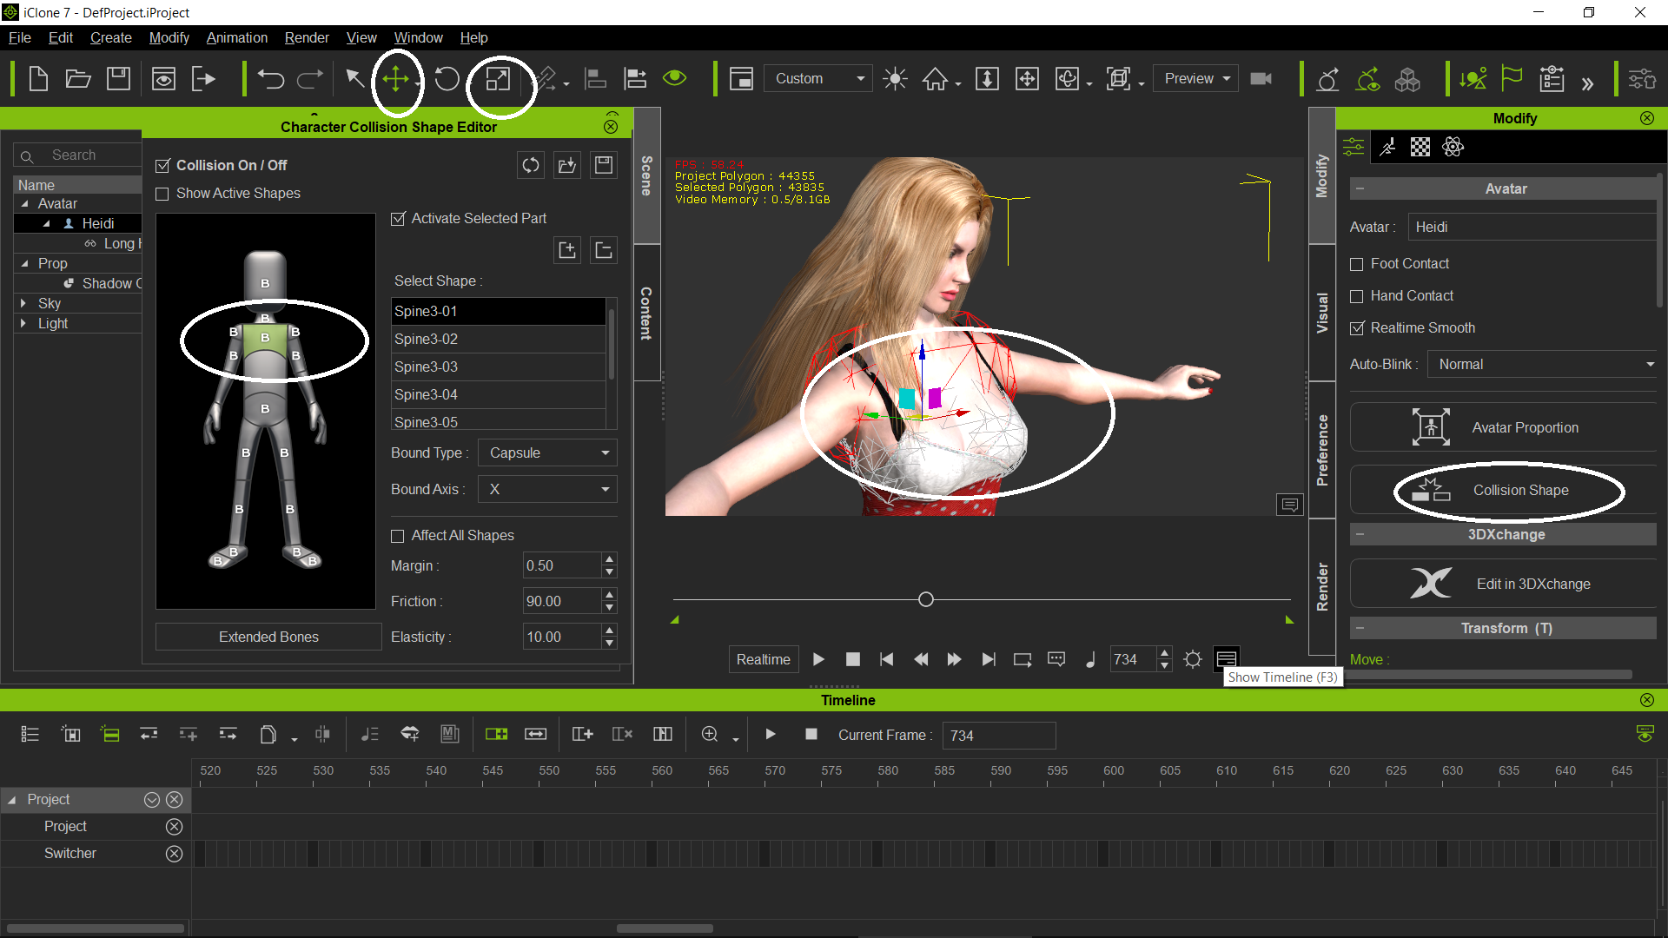
Task: Open the Auto-Blink Normal dropdown
Action: pos(1544,365)
